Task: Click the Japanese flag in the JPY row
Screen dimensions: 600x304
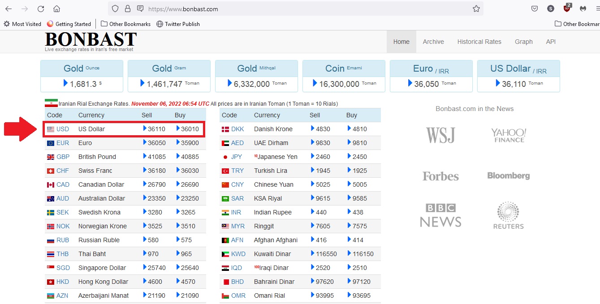Action: (x=225, y=157)
